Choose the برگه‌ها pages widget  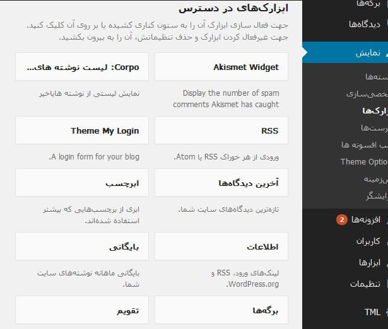click(221, 310)
